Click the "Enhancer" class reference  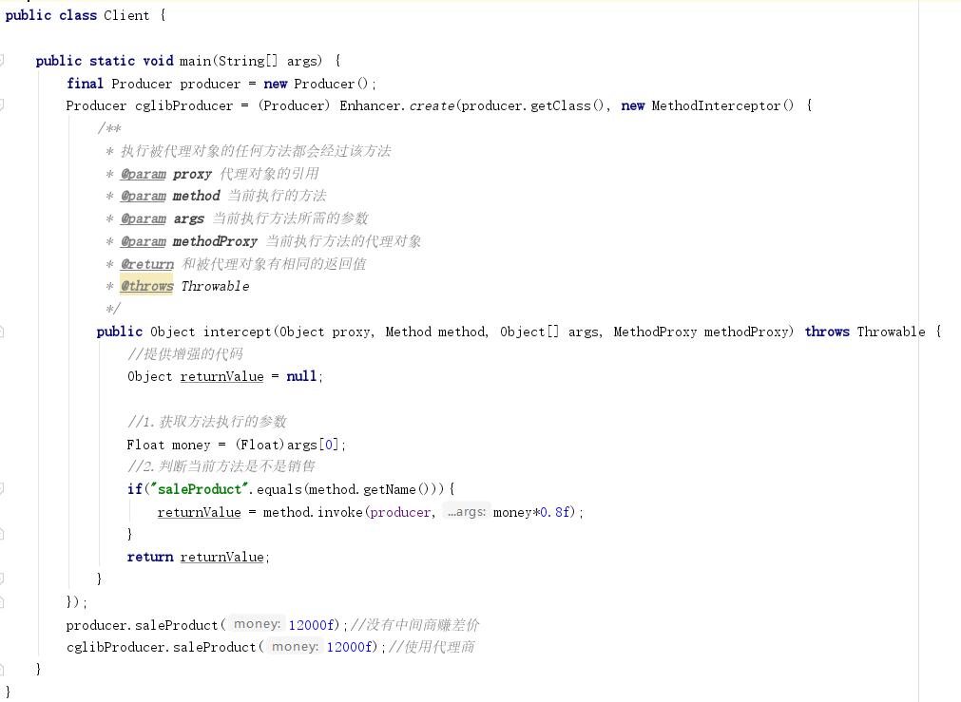pyautogui.click(x=370, y=105)
